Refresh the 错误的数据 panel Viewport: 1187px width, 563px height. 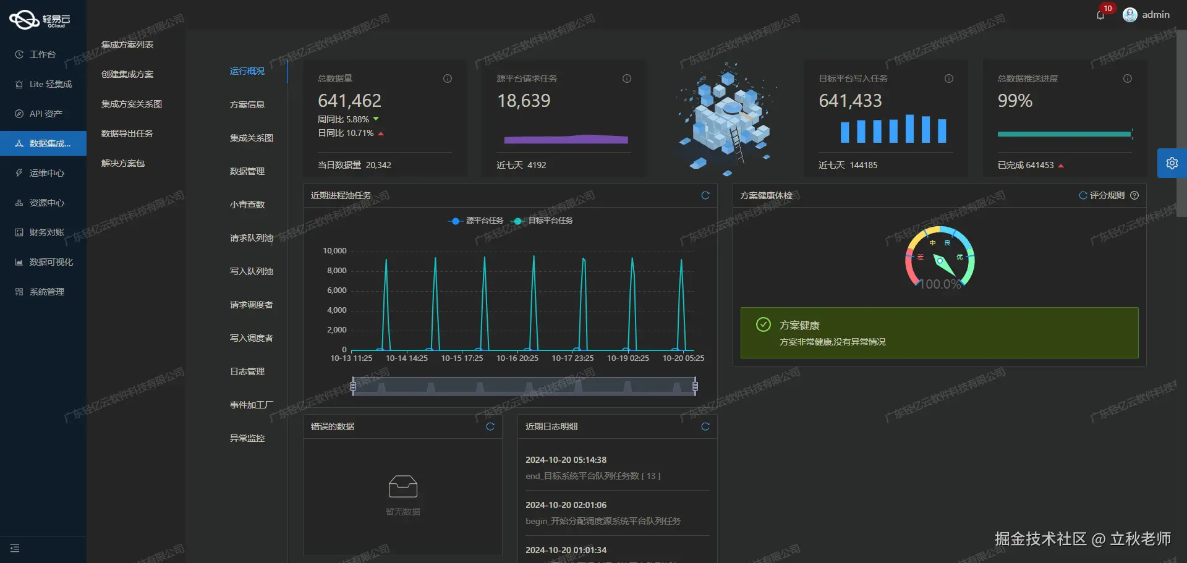[490, 426]
